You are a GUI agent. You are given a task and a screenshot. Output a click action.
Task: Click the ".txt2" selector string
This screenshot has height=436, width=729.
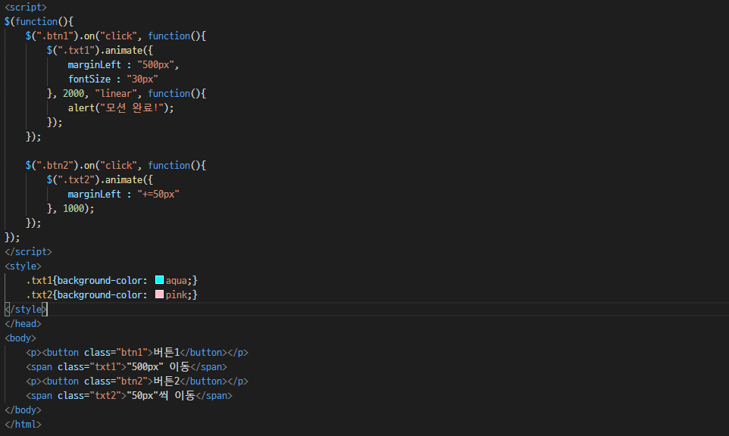coord(77,179)
